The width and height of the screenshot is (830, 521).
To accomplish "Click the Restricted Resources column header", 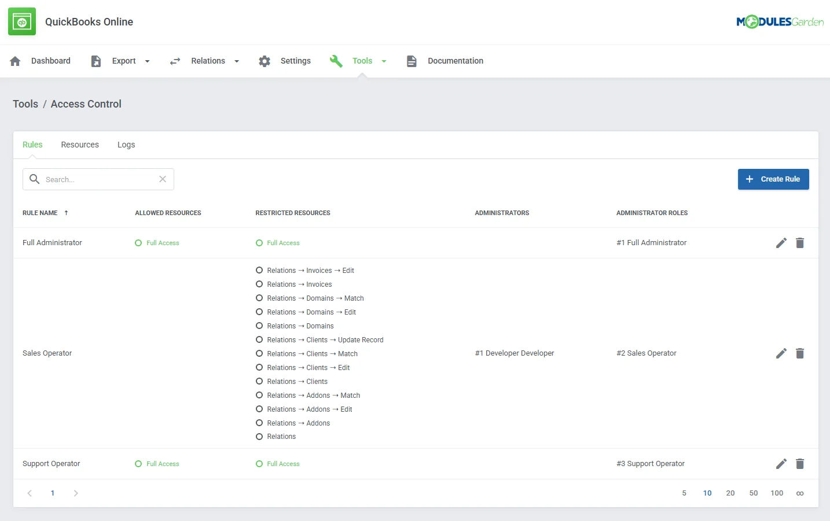I will 293,213.
